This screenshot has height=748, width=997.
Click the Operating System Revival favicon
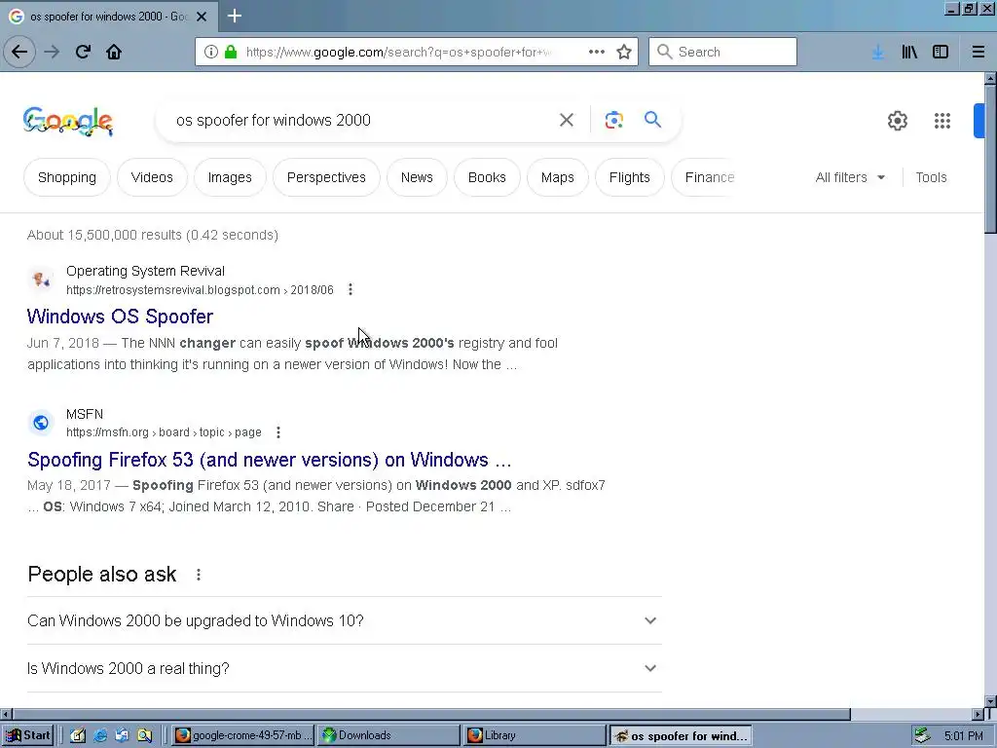(41, 280)
